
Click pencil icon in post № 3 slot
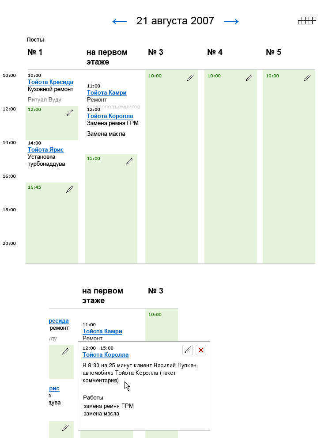click(x=190, y=78)
